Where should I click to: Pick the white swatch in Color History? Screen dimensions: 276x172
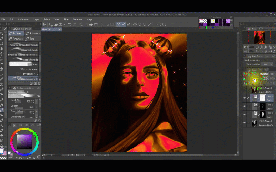pyautogui.click(x=201, y=21)
